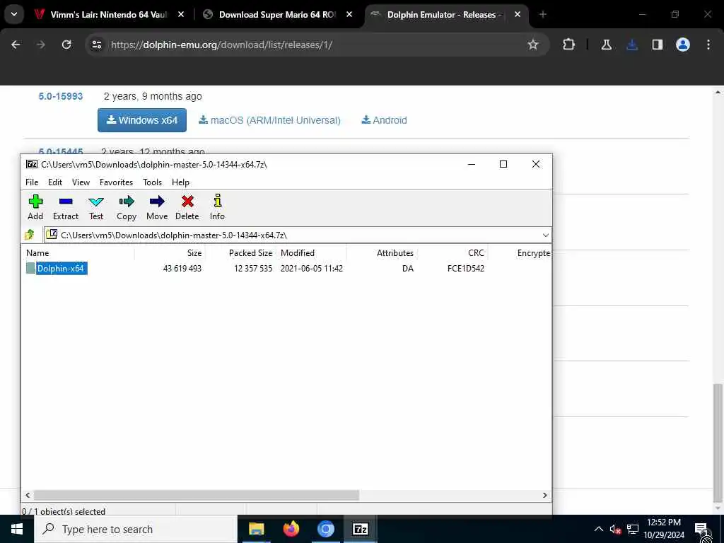Select the Copy tool in 7-Zip
Screen dimensions: 724x543
pos(127,207)
